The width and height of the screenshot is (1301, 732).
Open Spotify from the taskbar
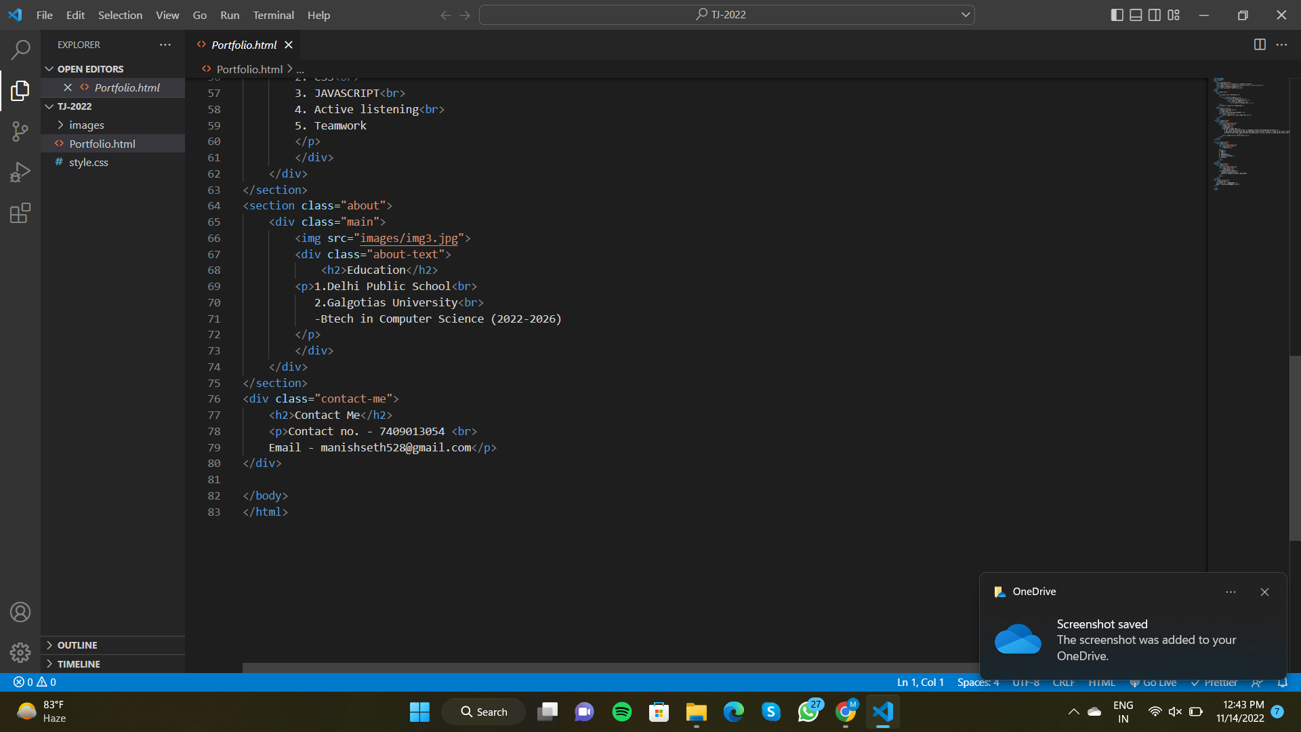(621, 712)
